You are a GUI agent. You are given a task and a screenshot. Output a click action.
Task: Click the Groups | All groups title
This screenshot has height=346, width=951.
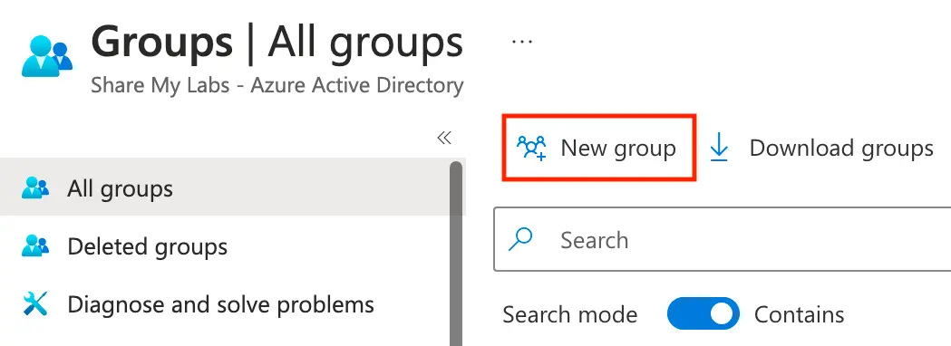[x=277, y=43]
